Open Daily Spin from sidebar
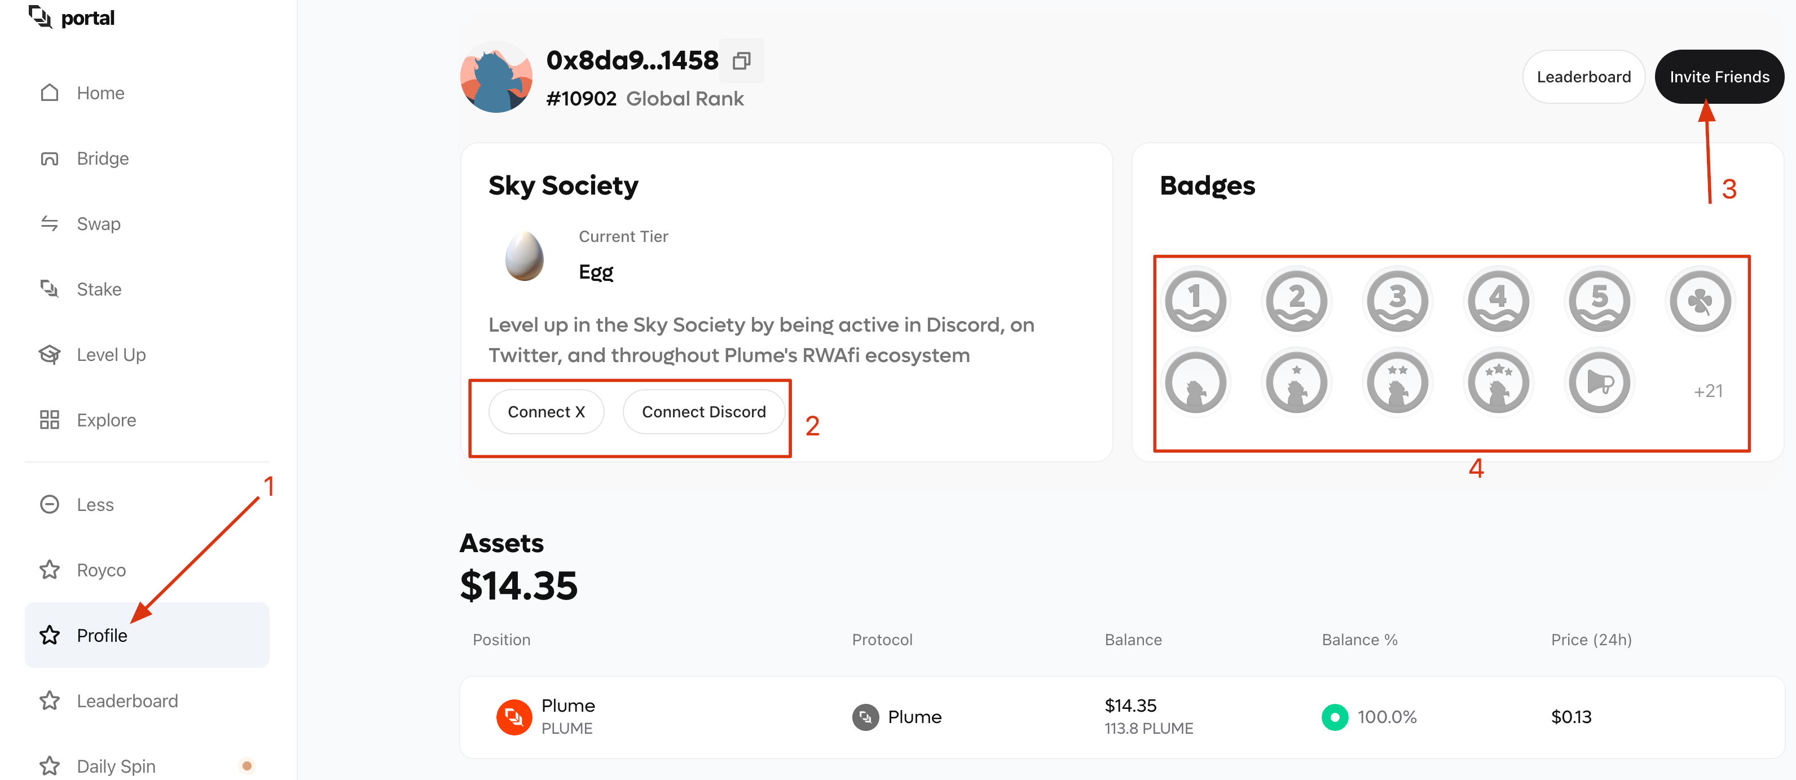The height and width of the screenshot is (780, 1796). (x=116, y=765)
